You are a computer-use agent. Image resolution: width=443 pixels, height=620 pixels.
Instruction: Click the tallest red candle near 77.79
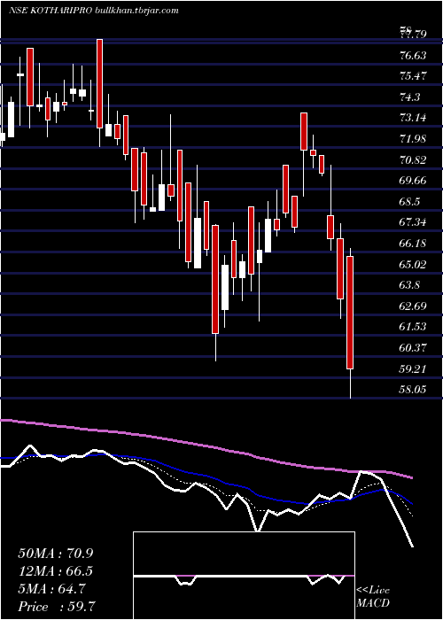pos(99,83)
